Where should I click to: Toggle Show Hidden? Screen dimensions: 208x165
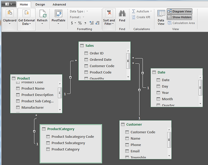coord(180,17)
